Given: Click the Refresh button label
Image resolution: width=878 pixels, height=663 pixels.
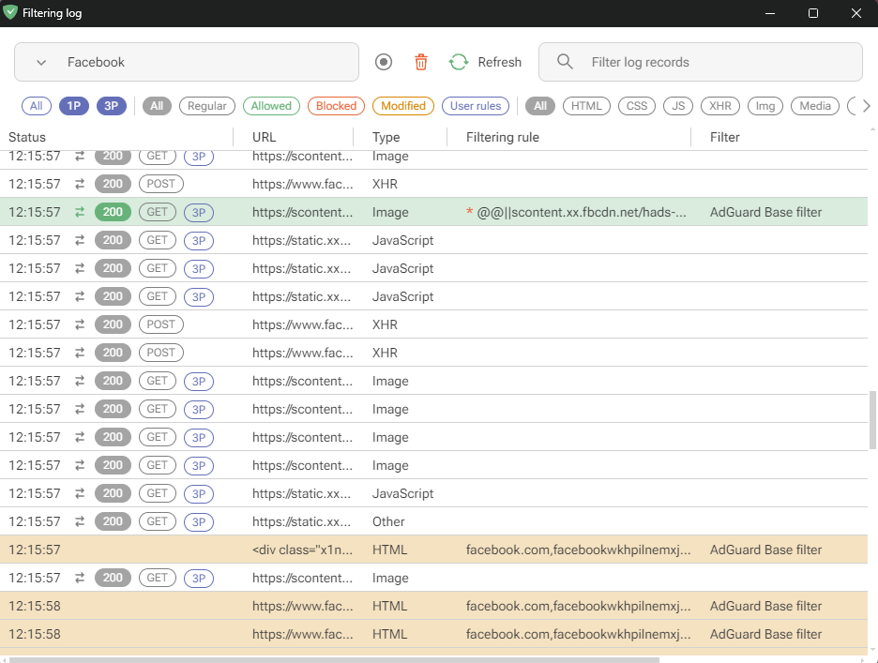Looking at the screenshot, I should coord(499,62).
